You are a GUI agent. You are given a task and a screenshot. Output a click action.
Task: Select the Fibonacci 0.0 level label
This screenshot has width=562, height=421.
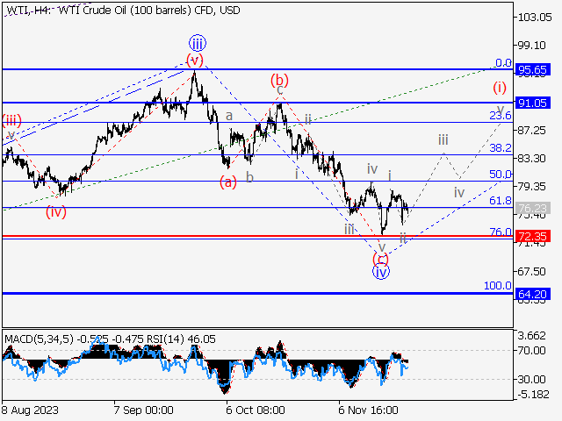click(x=503, y=63)
